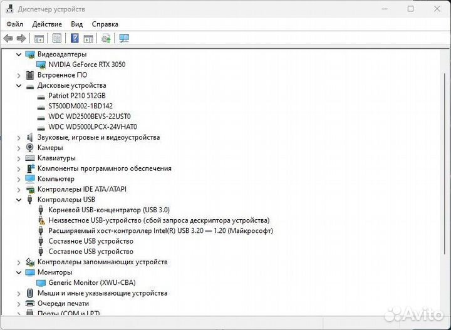
Task: Select Расширяемый хост-контроллер Intel(R) USB 3.20
Action: click(160, 231)
